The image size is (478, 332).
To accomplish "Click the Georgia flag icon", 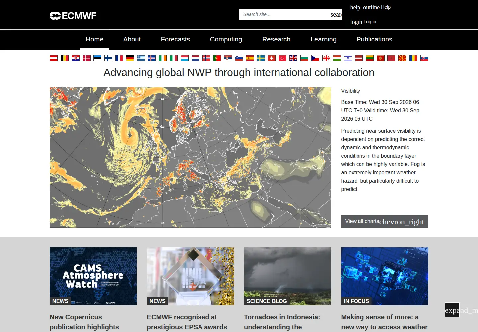I will click(326, 58).
